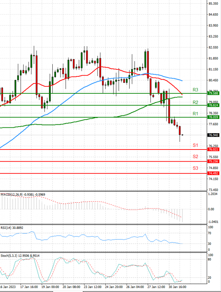Click the 82.550 price axis value

point(213,48)
